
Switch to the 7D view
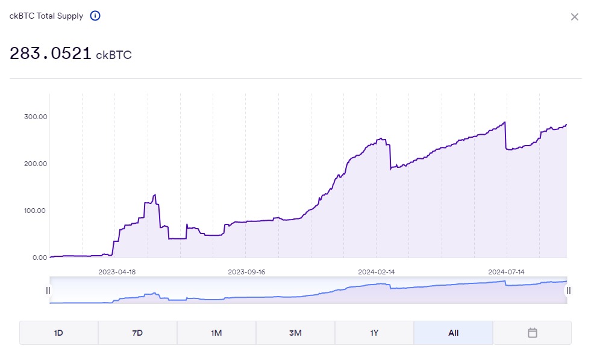click(137, 332)
